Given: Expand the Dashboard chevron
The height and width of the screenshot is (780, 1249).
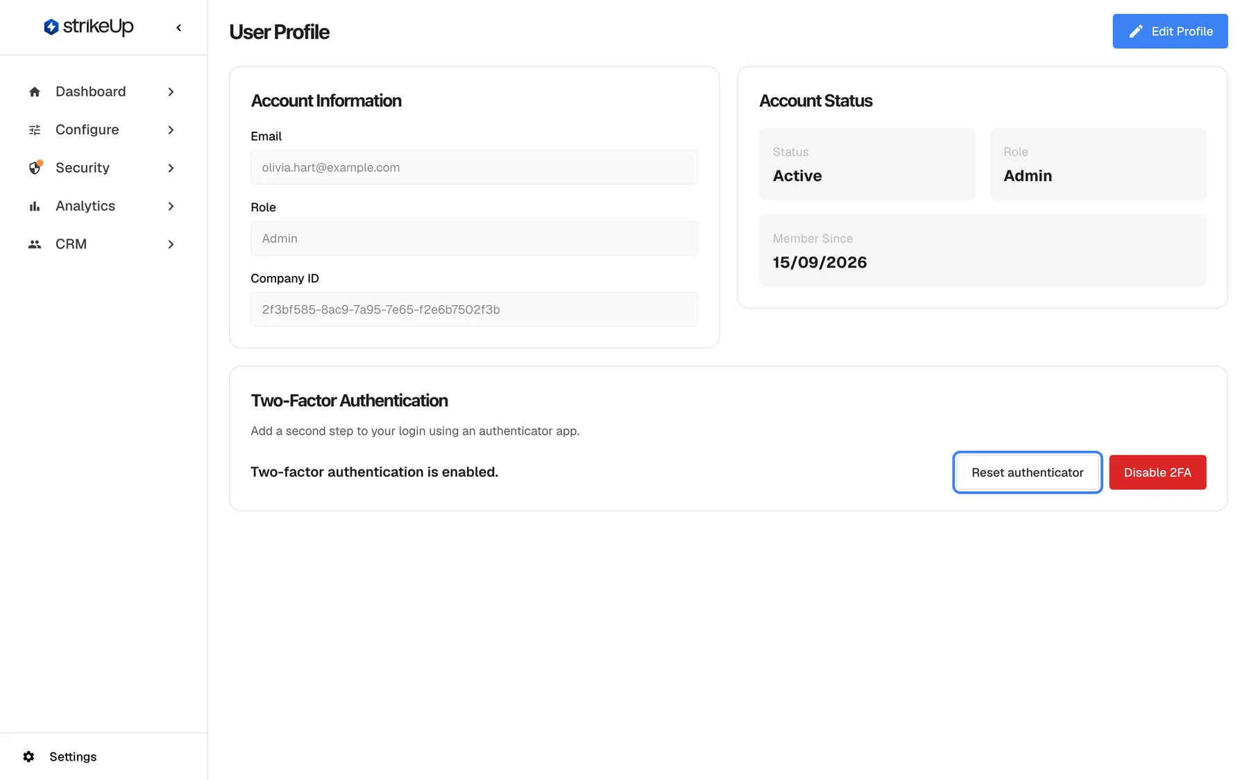Looking at the screenshot, I should (x=171, y=92).
